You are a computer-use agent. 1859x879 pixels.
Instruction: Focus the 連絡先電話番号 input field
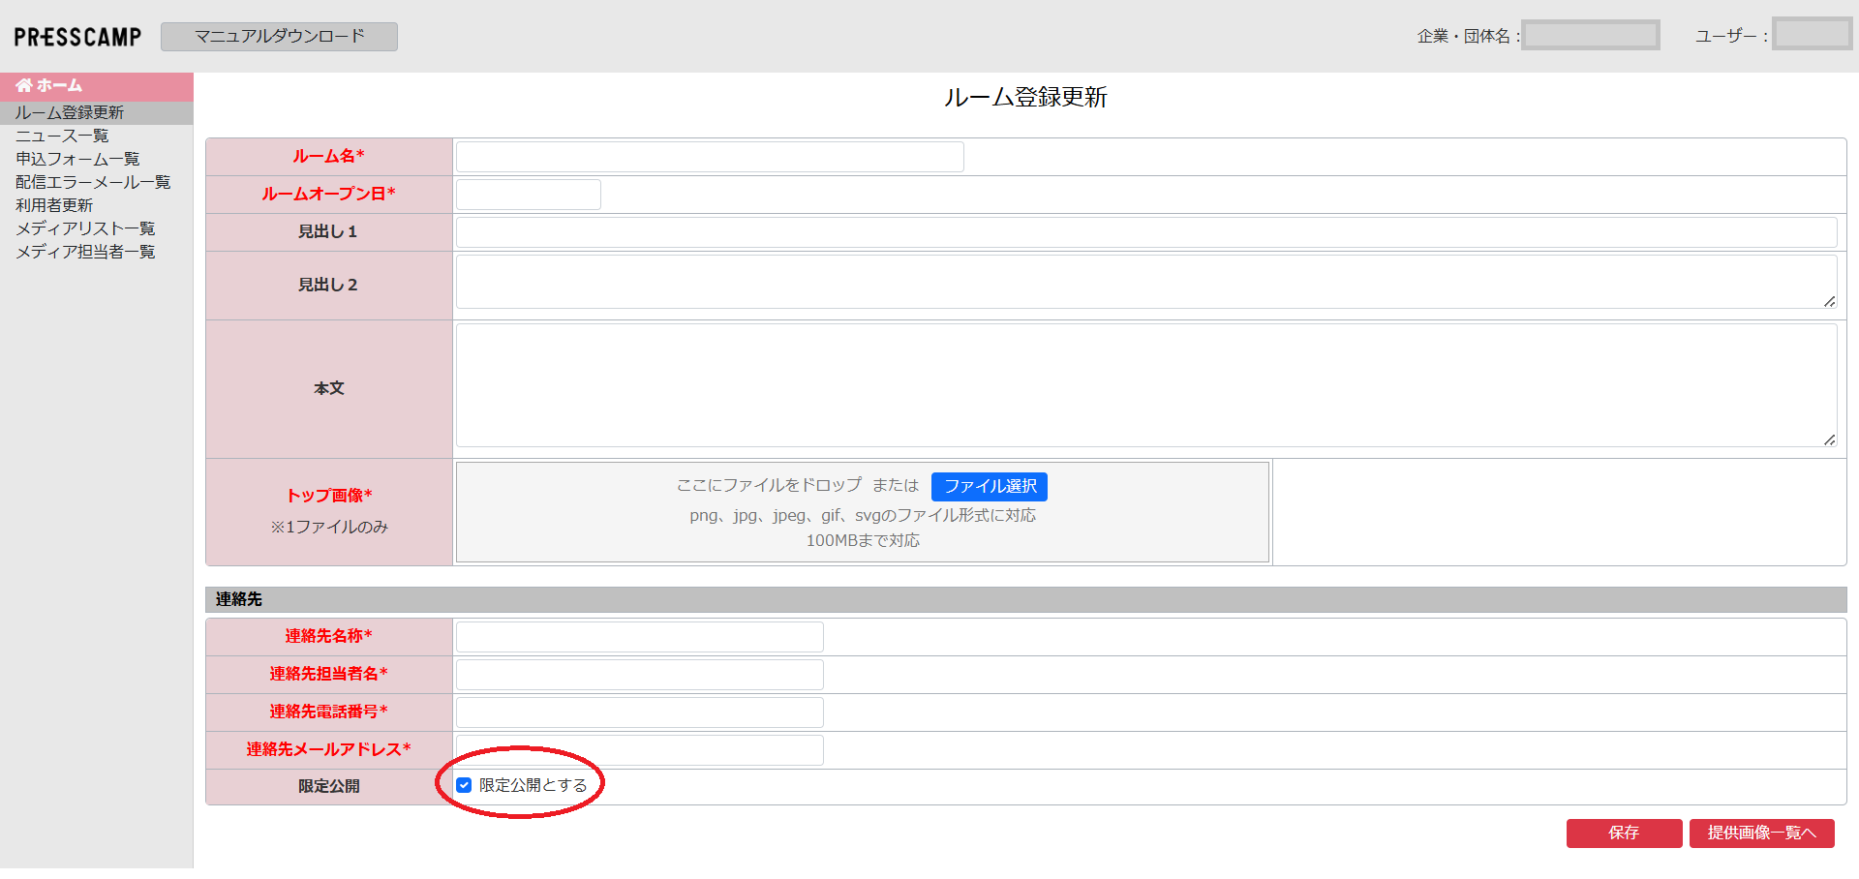[640, 712]
